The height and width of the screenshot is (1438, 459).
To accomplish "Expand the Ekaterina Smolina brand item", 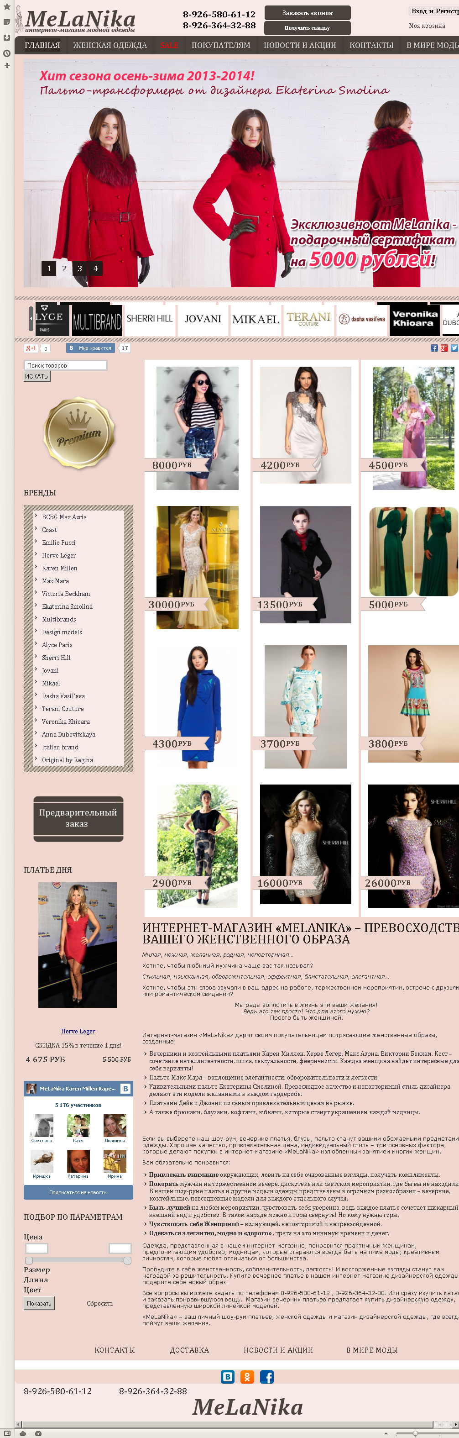I will (x=67, y=607).
